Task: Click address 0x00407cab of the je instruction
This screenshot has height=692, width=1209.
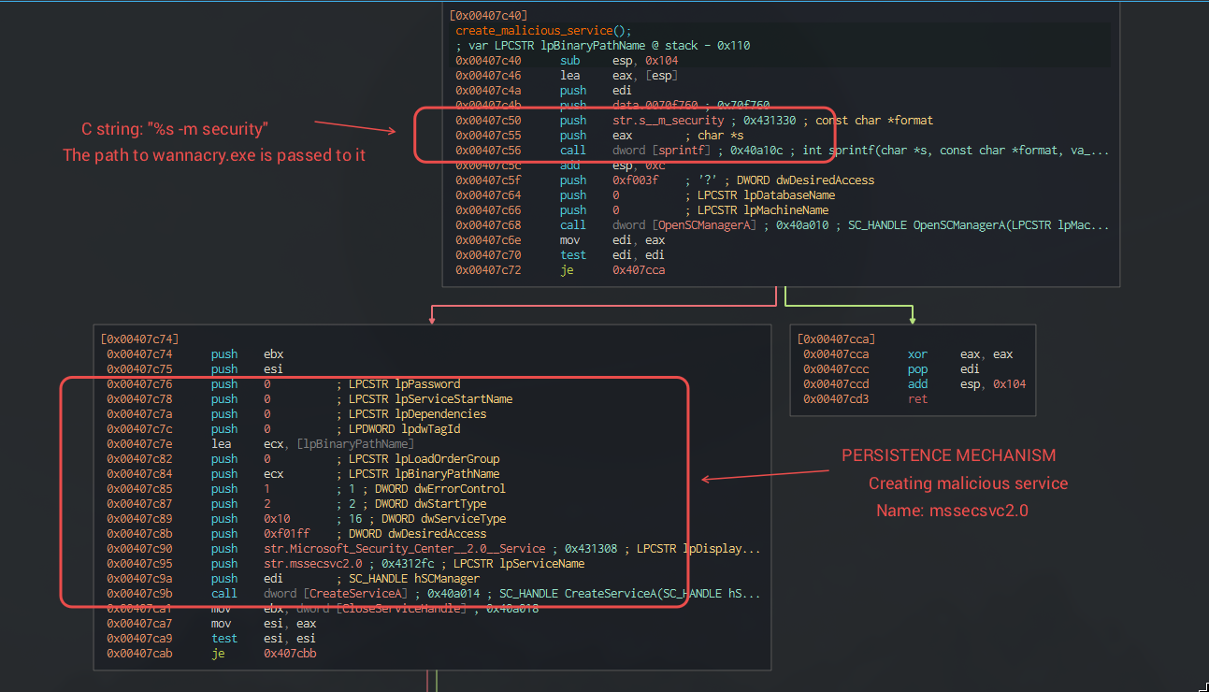Action: point(139,654)
